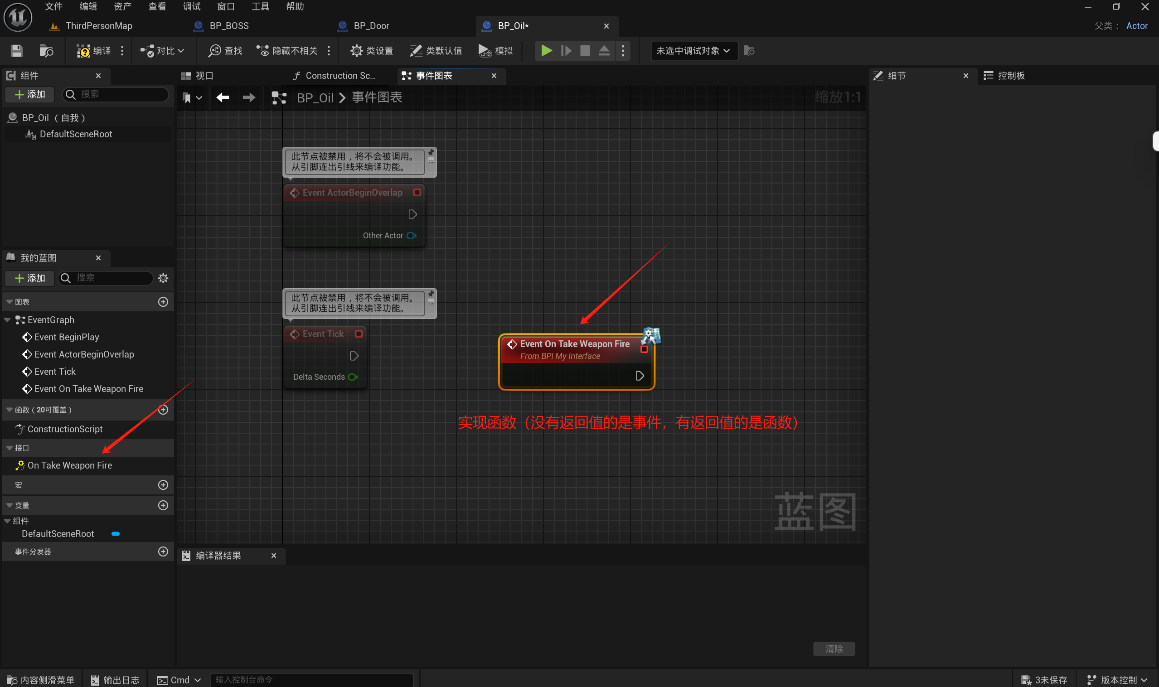
Task: Click the stop simulation square button
Action: (x=585, y=50)
